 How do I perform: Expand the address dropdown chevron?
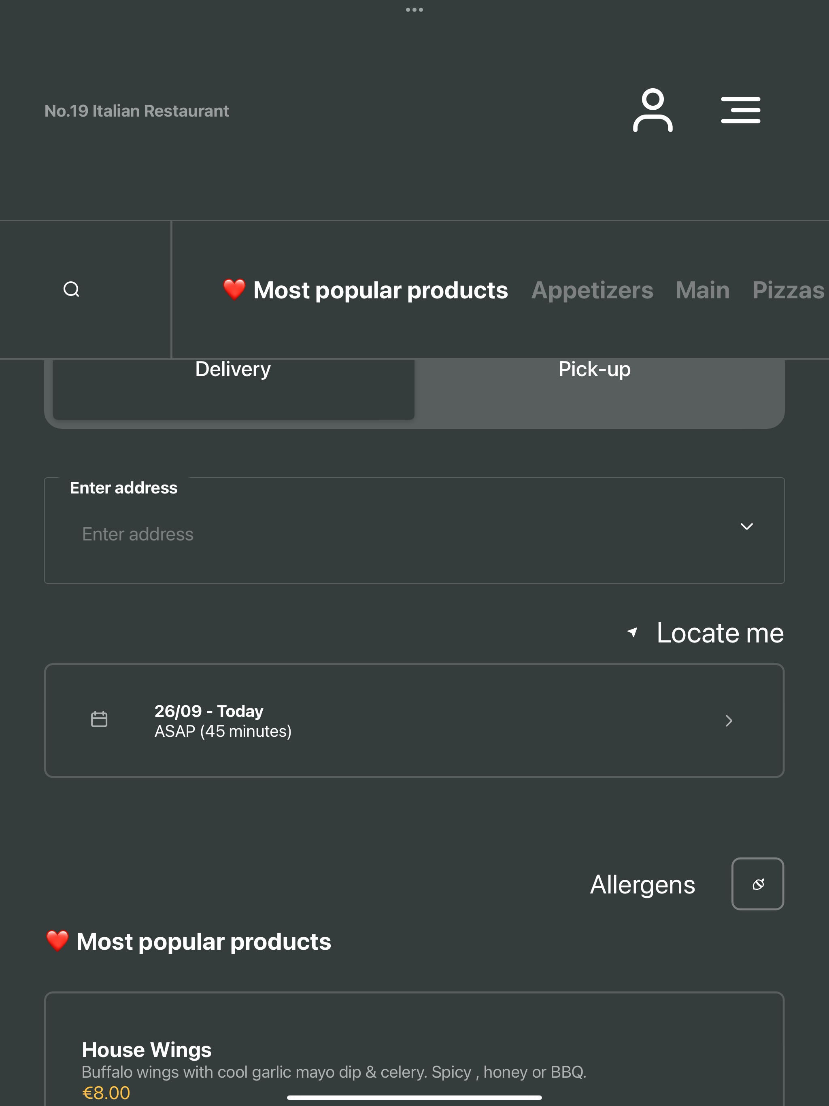coord(746,527)
